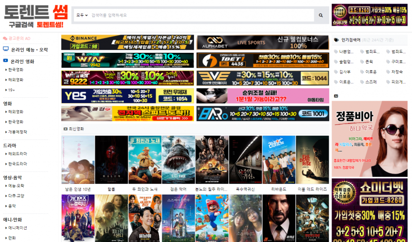
Task: Open the 검은 악어 shark poster
Action: point(179,160)
